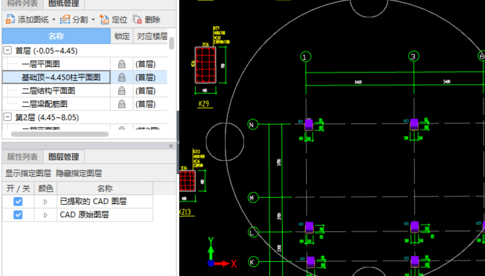Viewport: 485px width, 276px height.
Task: Click the 8400 dimension text
Action: (358, 82)
